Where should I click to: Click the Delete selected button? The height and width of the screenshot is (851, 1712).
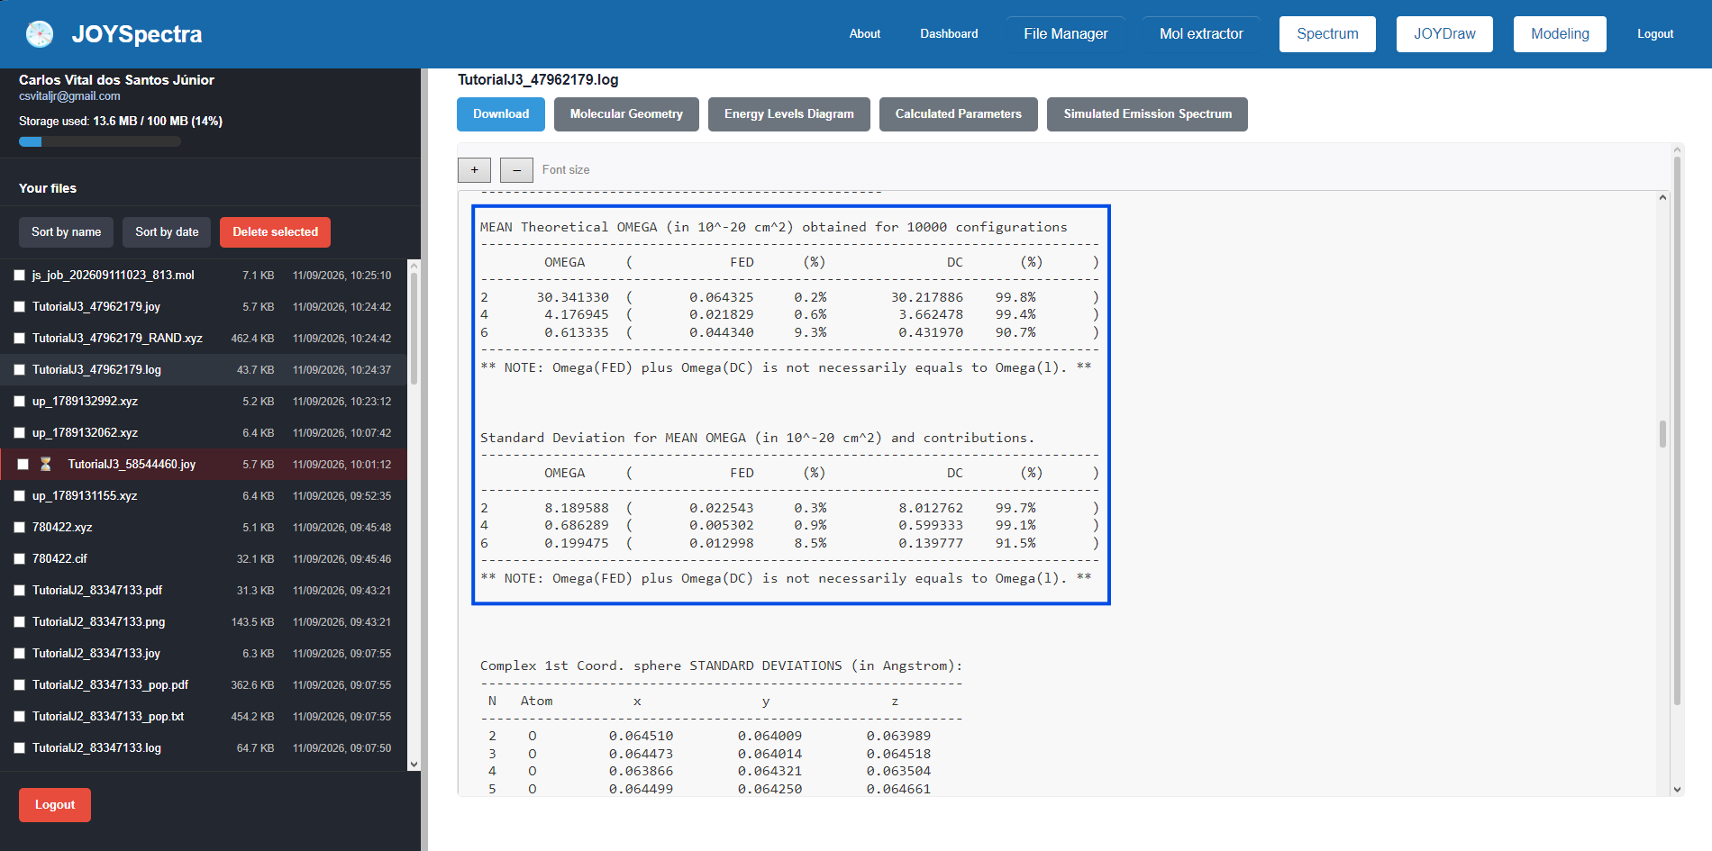pyautogui.click(x=275, y=232)
